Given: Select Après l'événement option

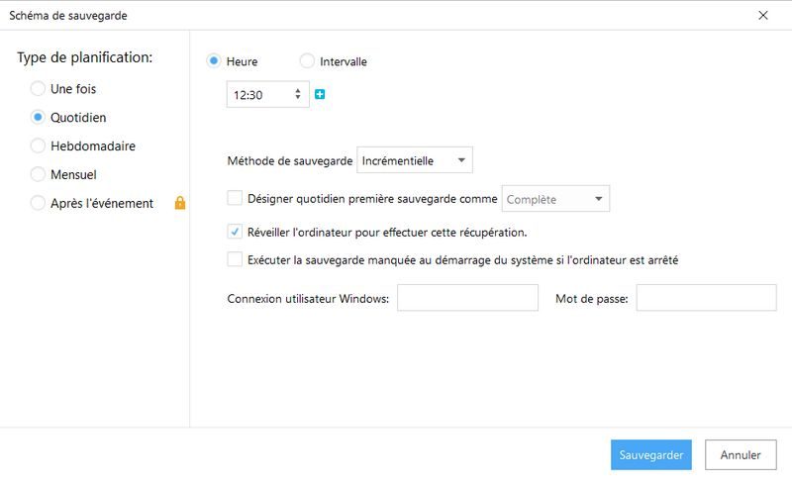Looking at the screenshot, I should pyautogui.click(x=38, y=203).
